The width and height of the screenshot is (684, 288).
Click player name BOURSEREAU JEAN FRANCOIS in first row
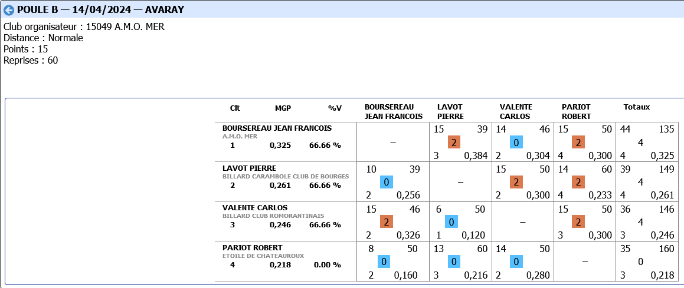[x=277, y=128]
